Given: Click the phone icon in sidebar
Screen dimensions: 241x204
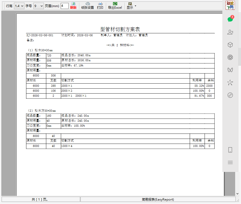Looking at the screenshot, I should pyautogui.click(x=230, y=150).
